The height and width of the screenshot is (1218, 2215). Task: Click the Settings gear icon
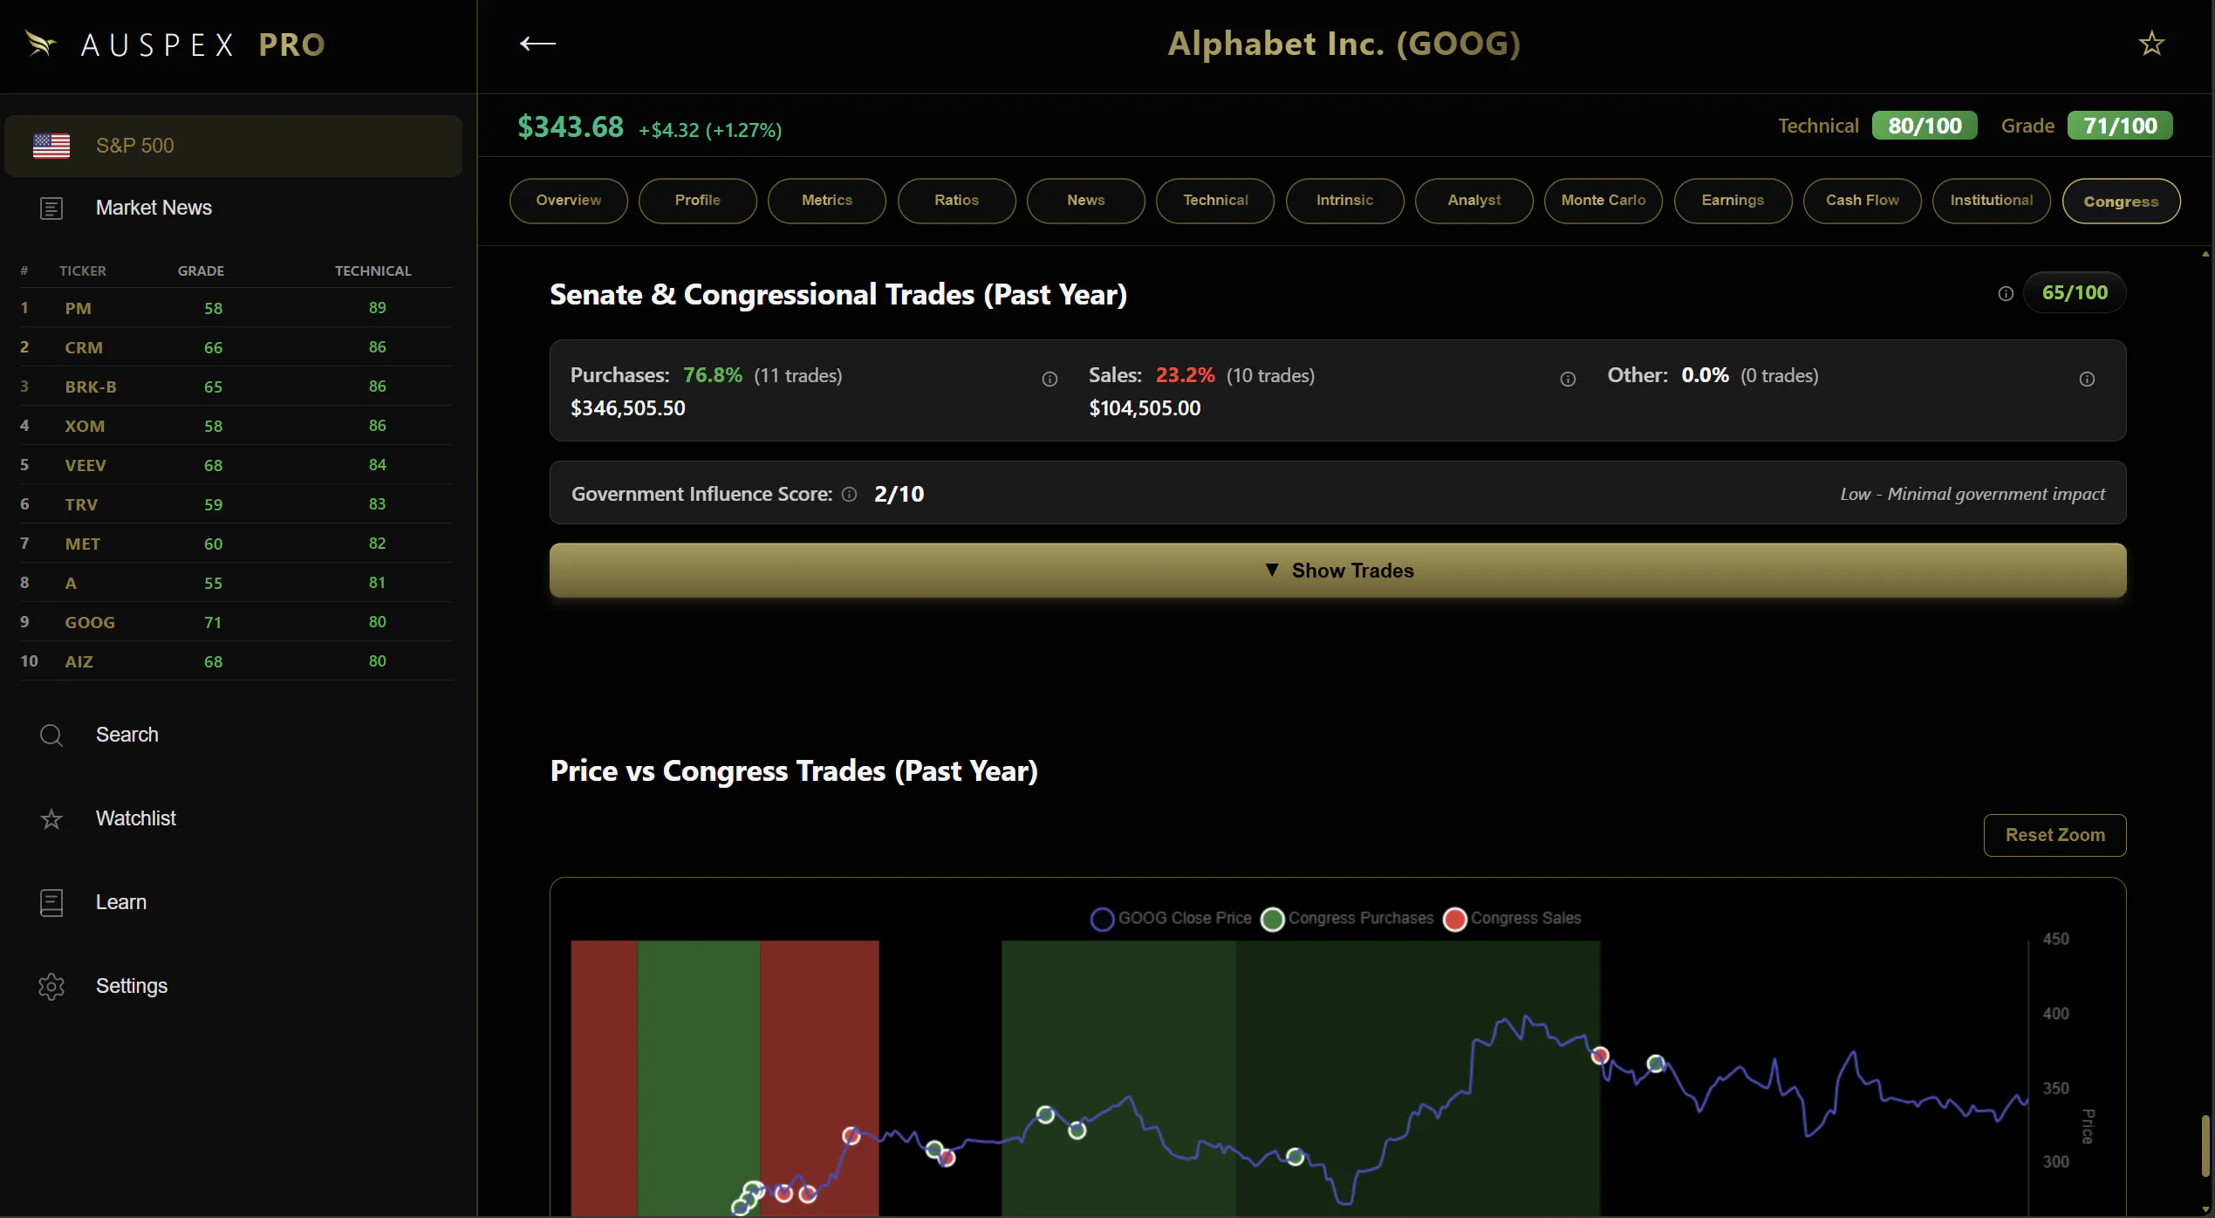pos(51,987)
